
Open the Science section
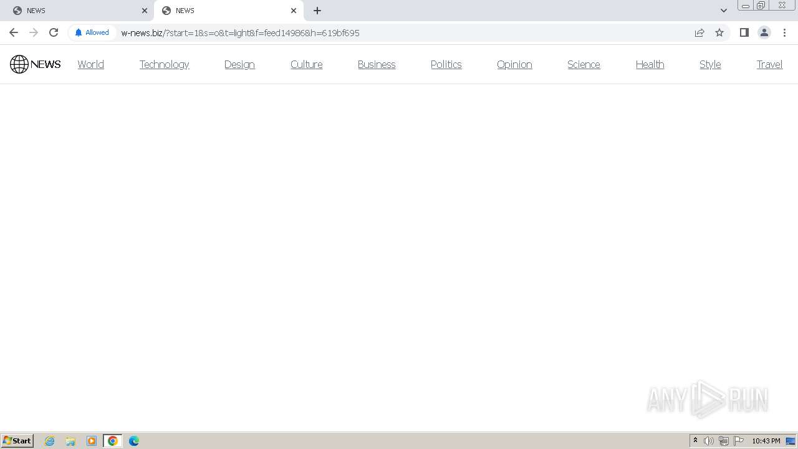pos(584,64)
